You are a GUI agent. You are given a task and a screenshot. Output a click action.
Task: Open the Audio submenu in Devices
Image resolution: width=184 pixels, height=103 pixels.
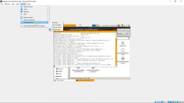click(34, 9)
